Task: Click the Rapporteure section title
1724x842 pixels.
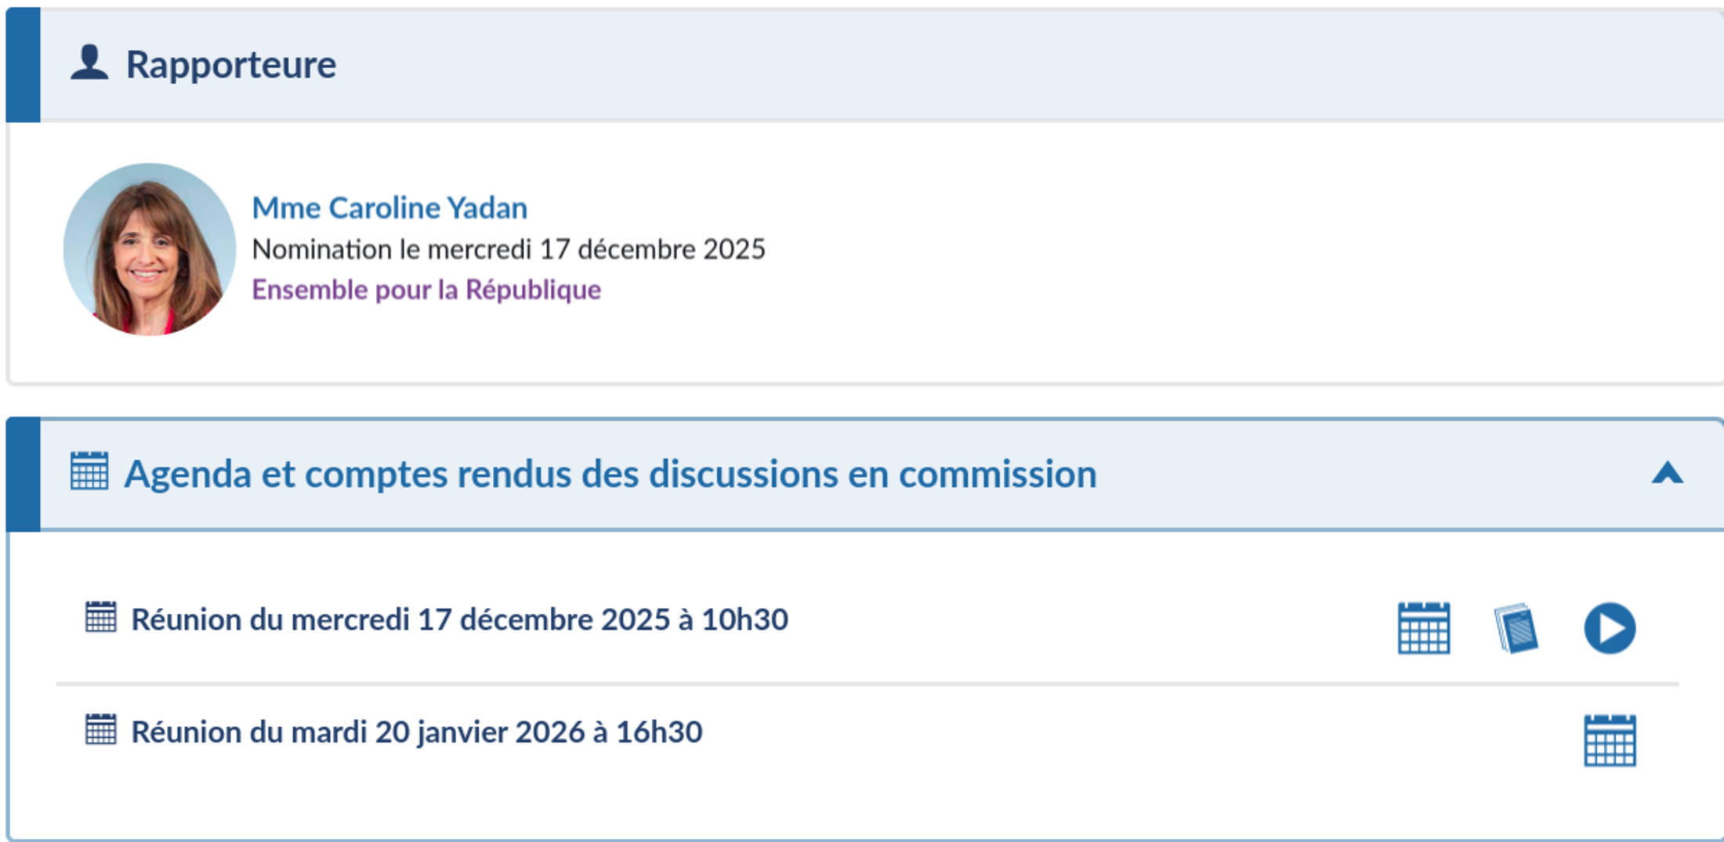Action: (x=231, y=64)
